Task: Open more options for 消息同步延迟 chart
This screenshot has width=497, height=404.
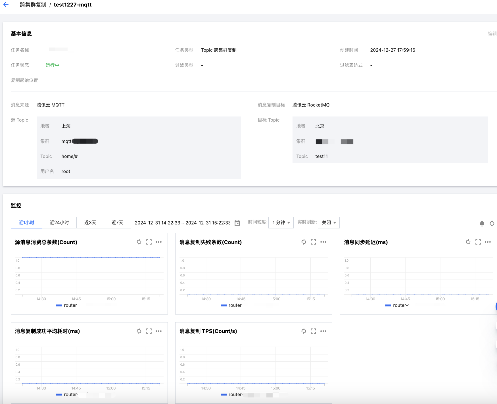Action: (488, 242)
